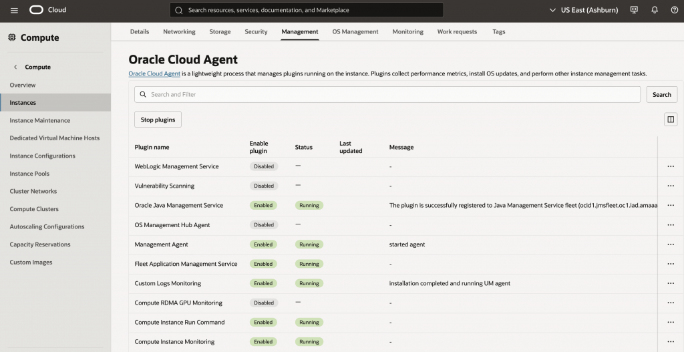Open actions menu for Fleet Application Management Service
Image resolution: width=684 pixels, height=352 pixels.
point(671,263)
